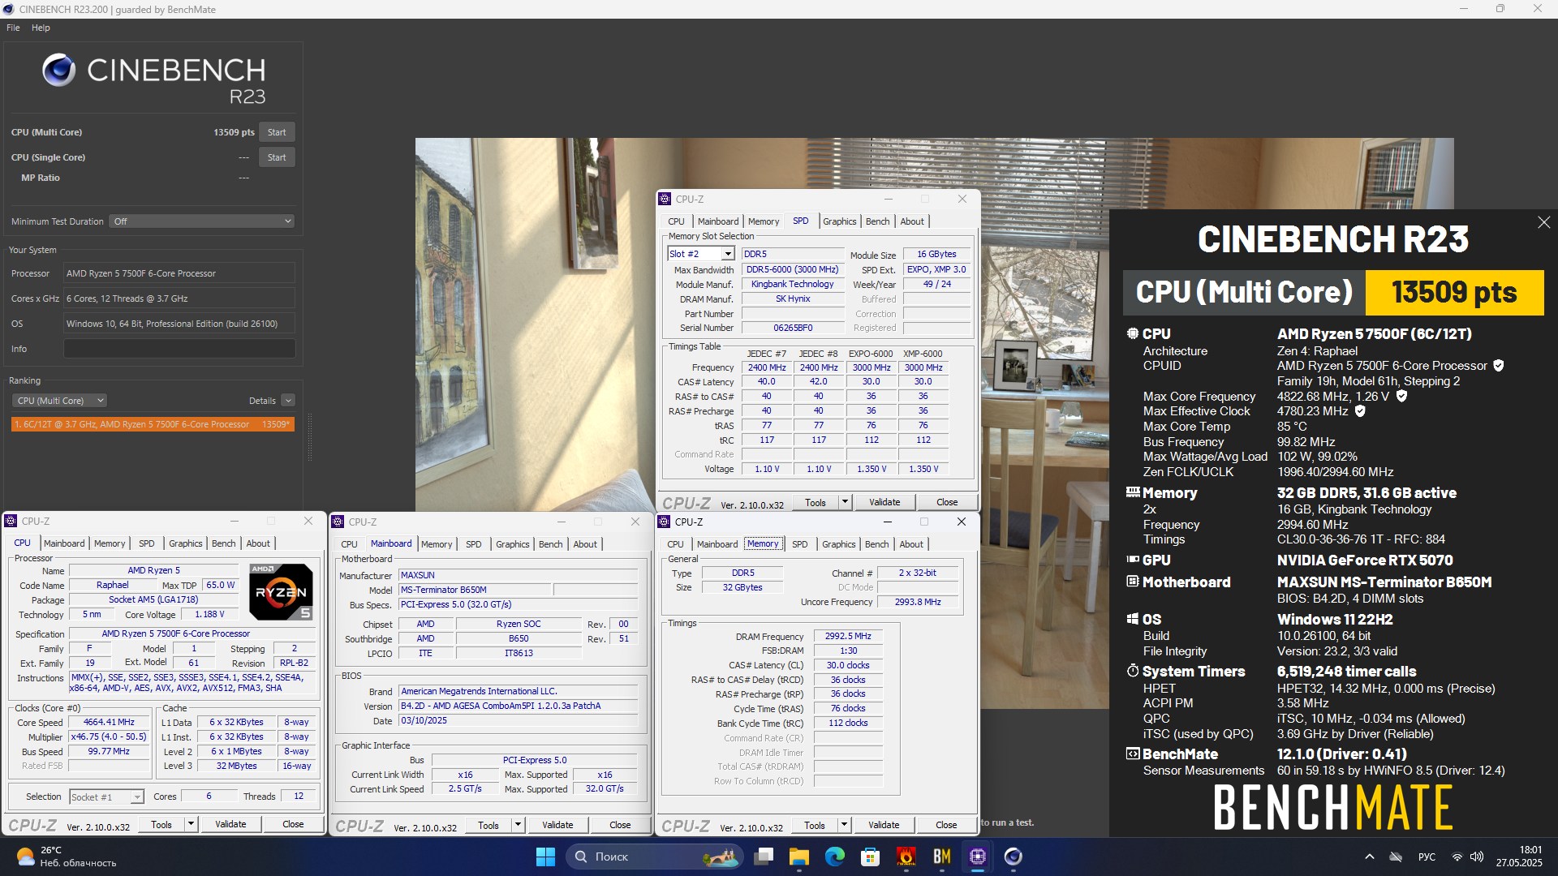
Task: Open Tools arrow in CPU-Z SPD window
Action: 845,502
